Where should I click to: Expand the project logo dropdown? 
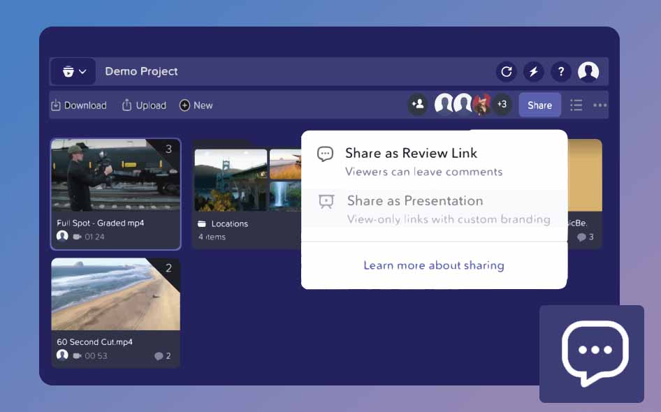(73, 71)
